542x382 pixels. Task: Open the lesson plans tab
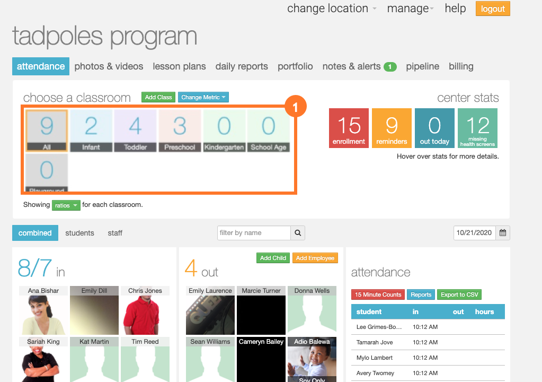179,66
